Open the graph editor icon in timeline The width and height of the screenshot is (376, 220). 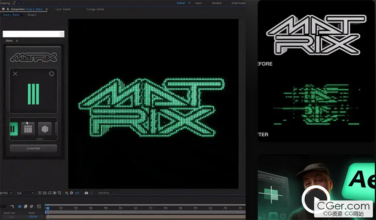click(39, 206)
